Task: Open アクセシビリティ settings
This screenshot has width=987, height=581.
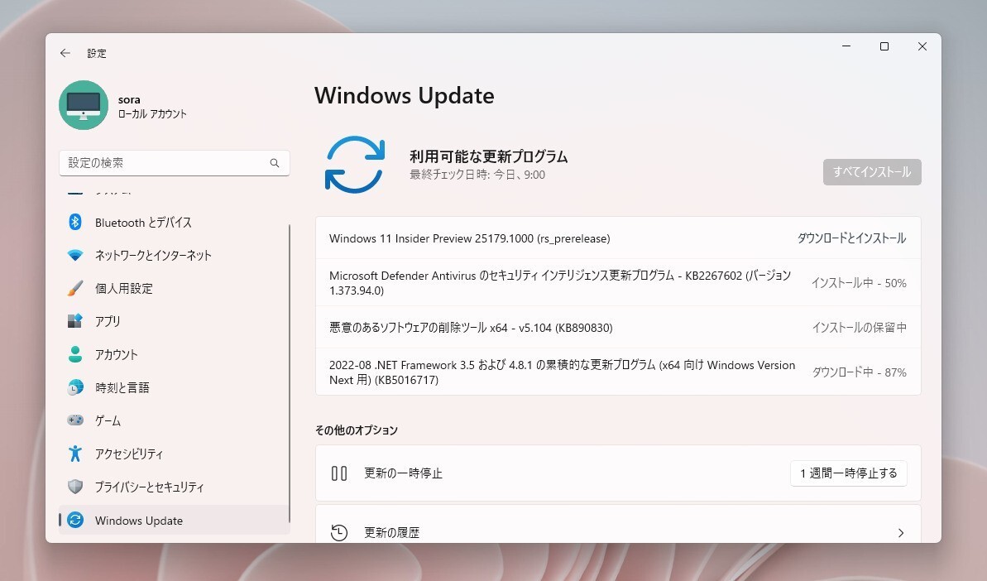Action: [x=175, y=454]
